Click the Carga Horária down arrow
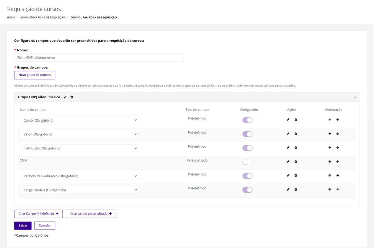This screenshot has width=374, height=249. click(x=338, y=190)
